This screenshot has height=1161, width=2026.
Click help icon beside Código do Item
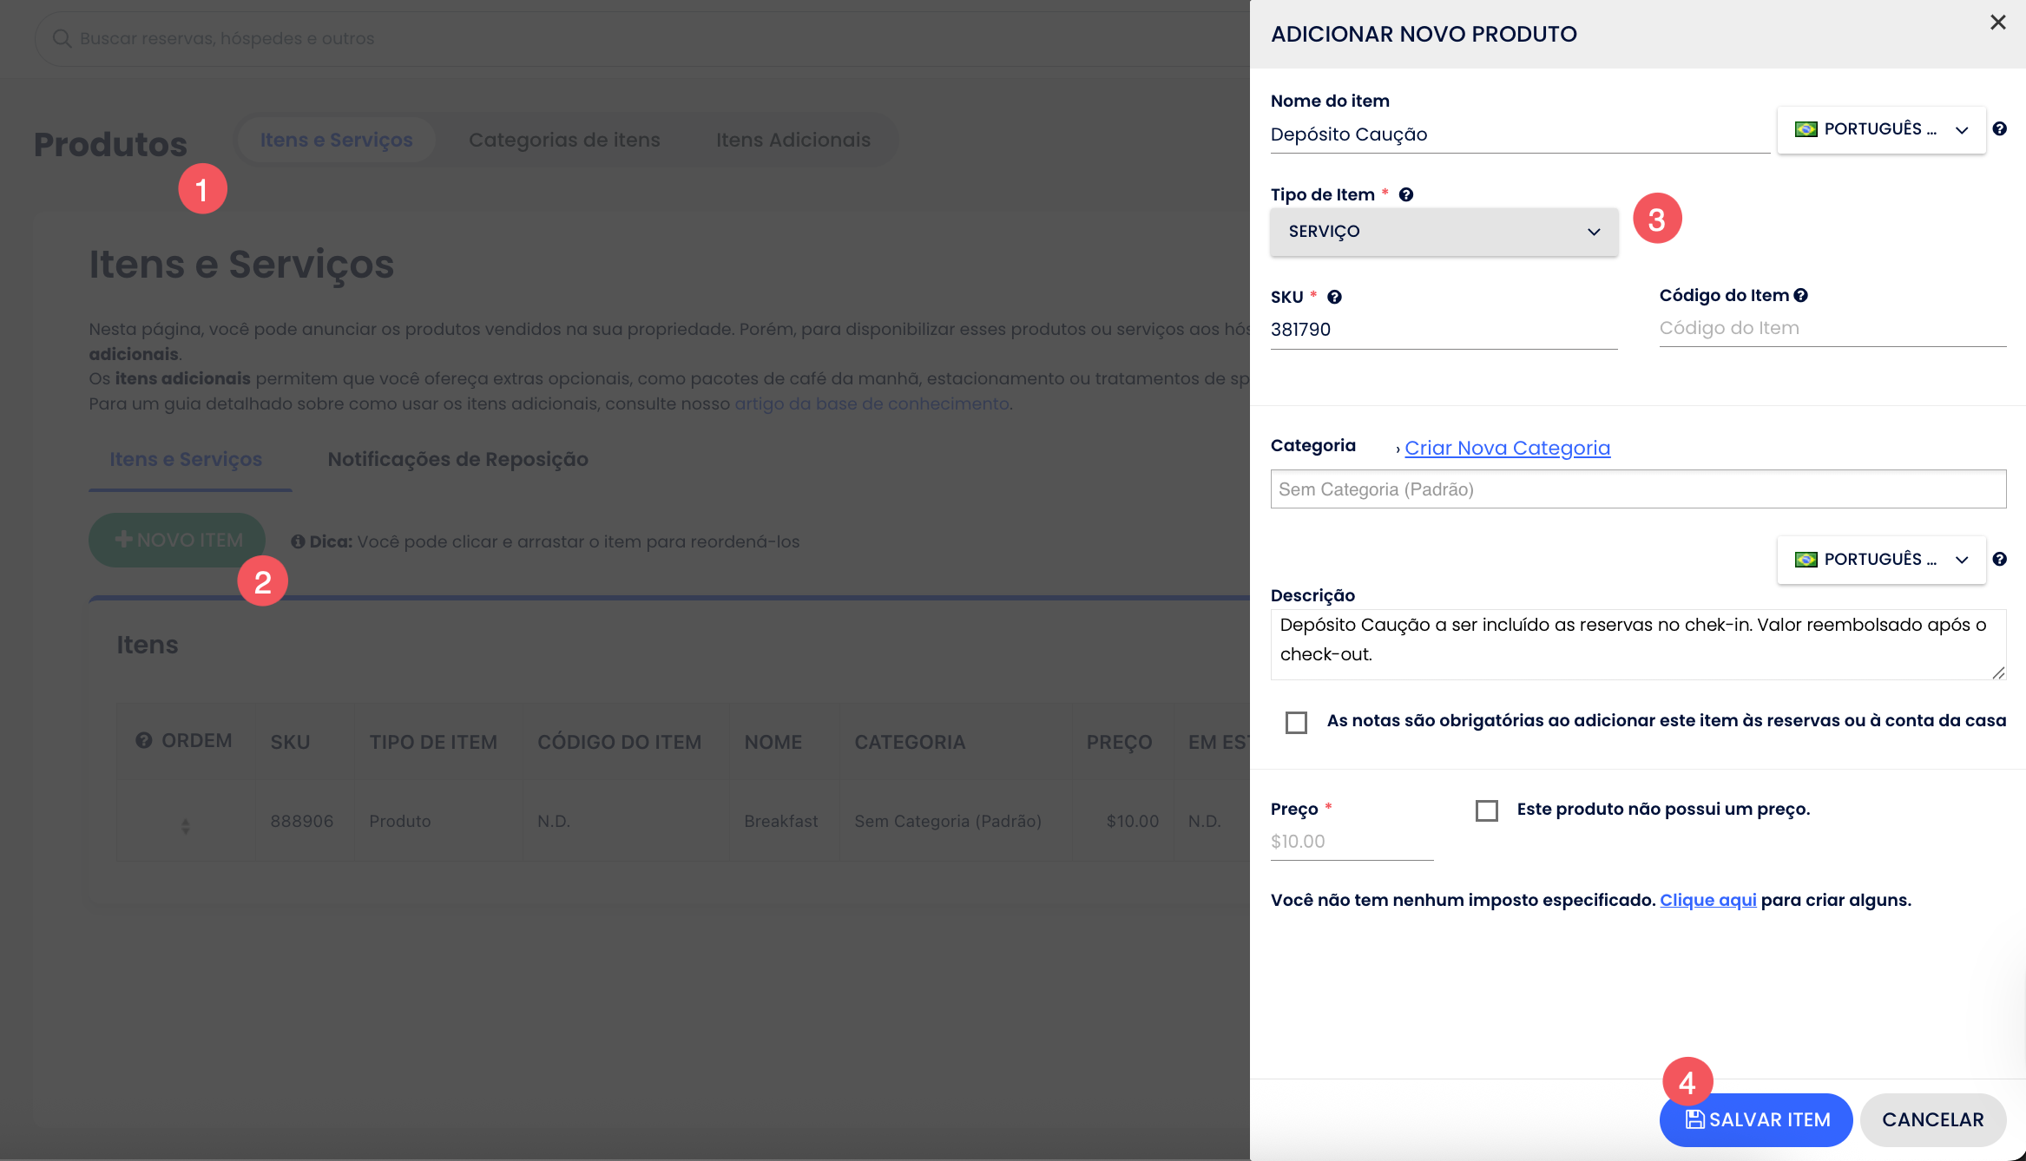point(1801,296)
